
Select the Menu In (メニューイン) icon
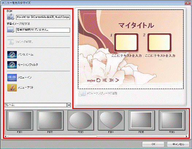(x=12, y=78)
